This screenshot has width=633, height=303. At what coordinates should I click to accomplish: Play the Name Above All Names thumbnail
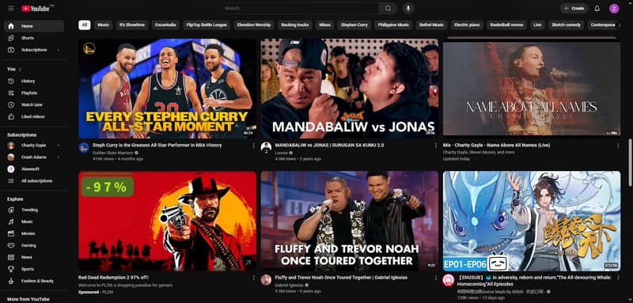click(x=532, y=89)
